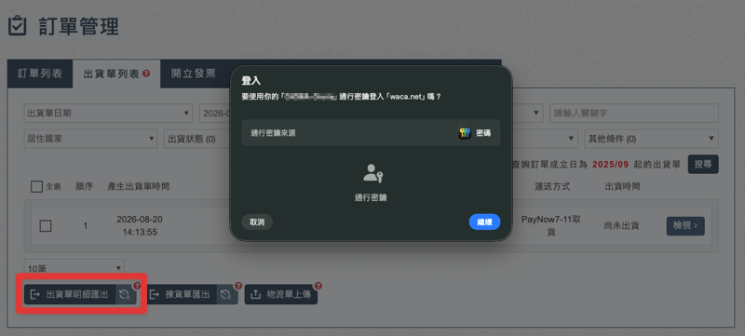Expand the 其他條件 (0) dropdown

pos(651,139)
